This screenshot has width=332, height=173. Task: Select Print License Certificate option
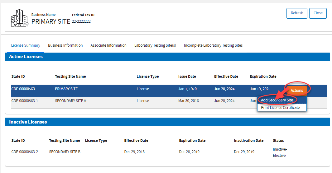pos(280,108)
